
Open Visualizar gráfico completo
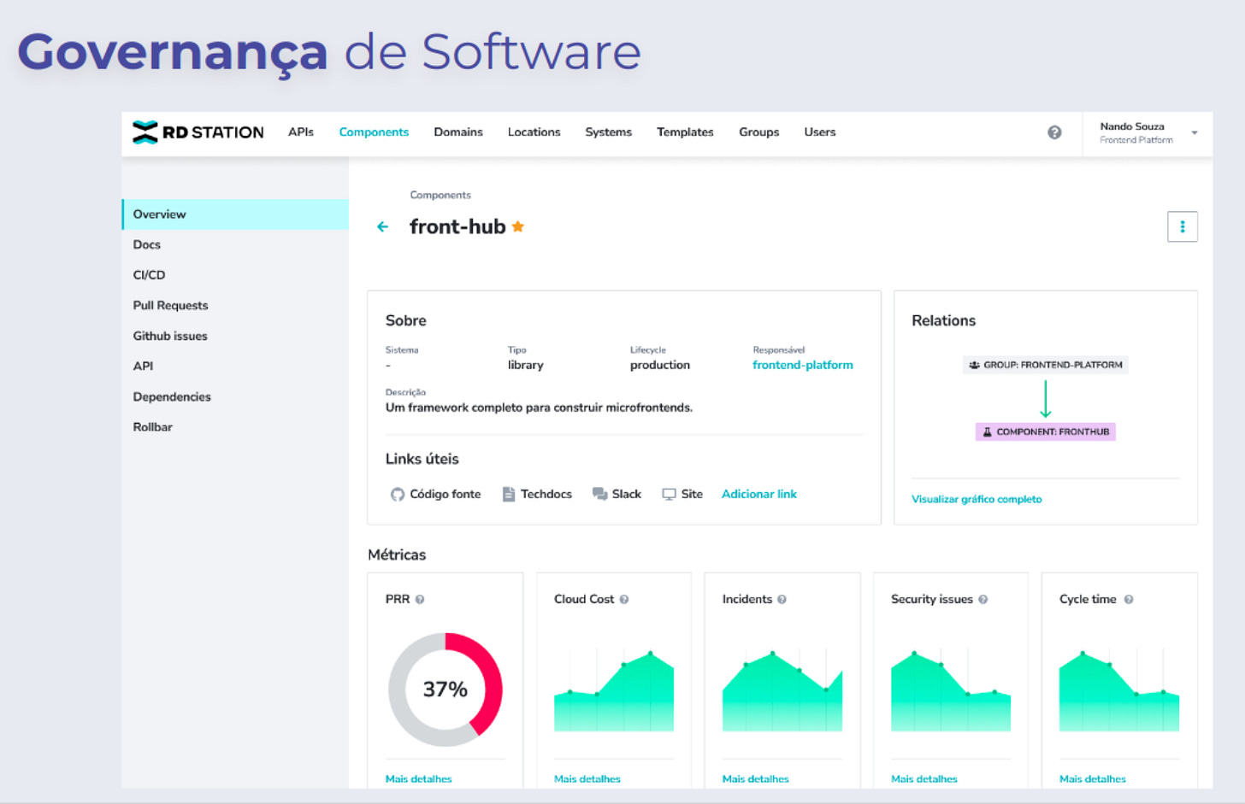(x=977, y=499)
